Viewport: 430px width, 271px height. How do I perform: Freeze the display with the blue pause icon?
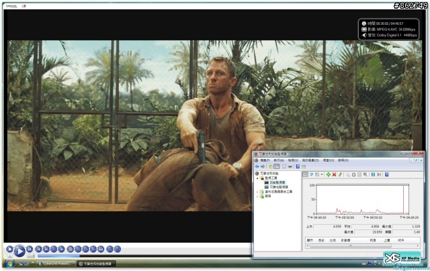point(374,174)
